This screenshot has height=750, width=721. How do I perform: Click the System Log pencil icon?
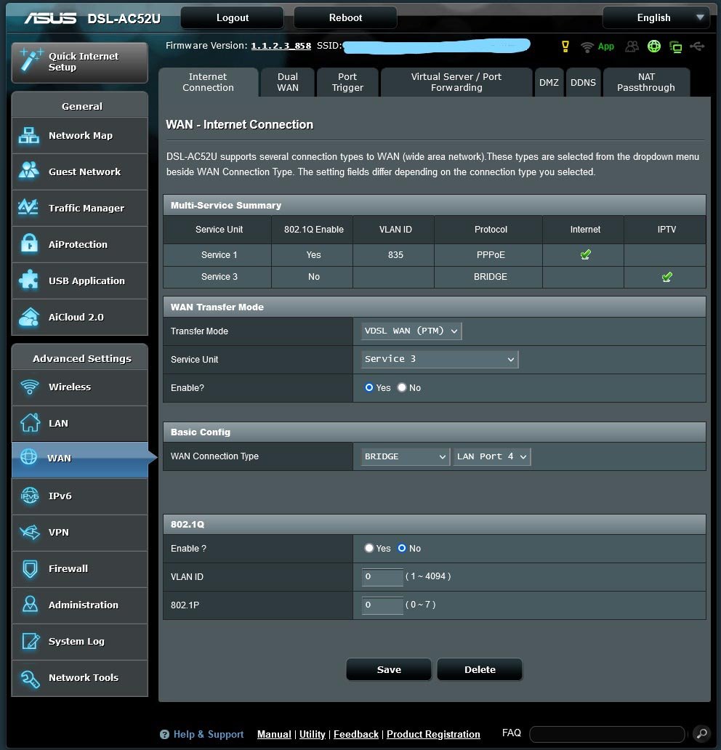pos(31,641)
